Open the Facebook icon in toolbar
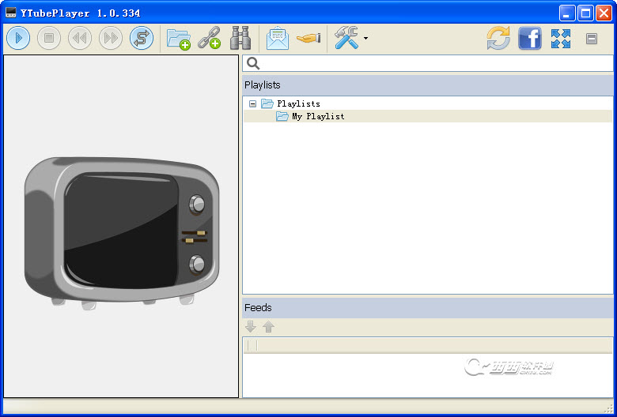The image size is (617, 417). [530, 38]
